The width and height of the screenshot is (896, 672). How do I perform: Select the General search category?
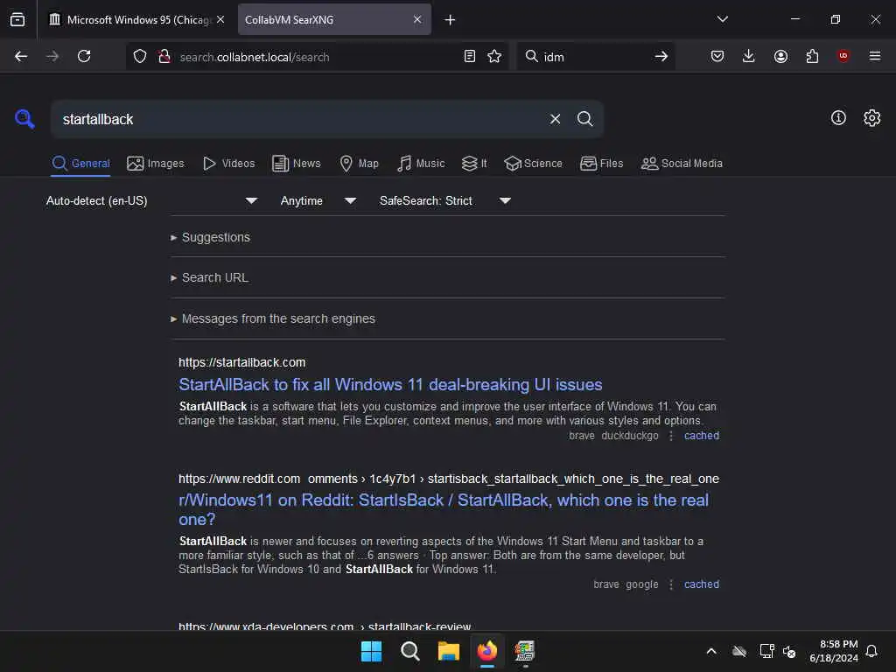[80, 164]
